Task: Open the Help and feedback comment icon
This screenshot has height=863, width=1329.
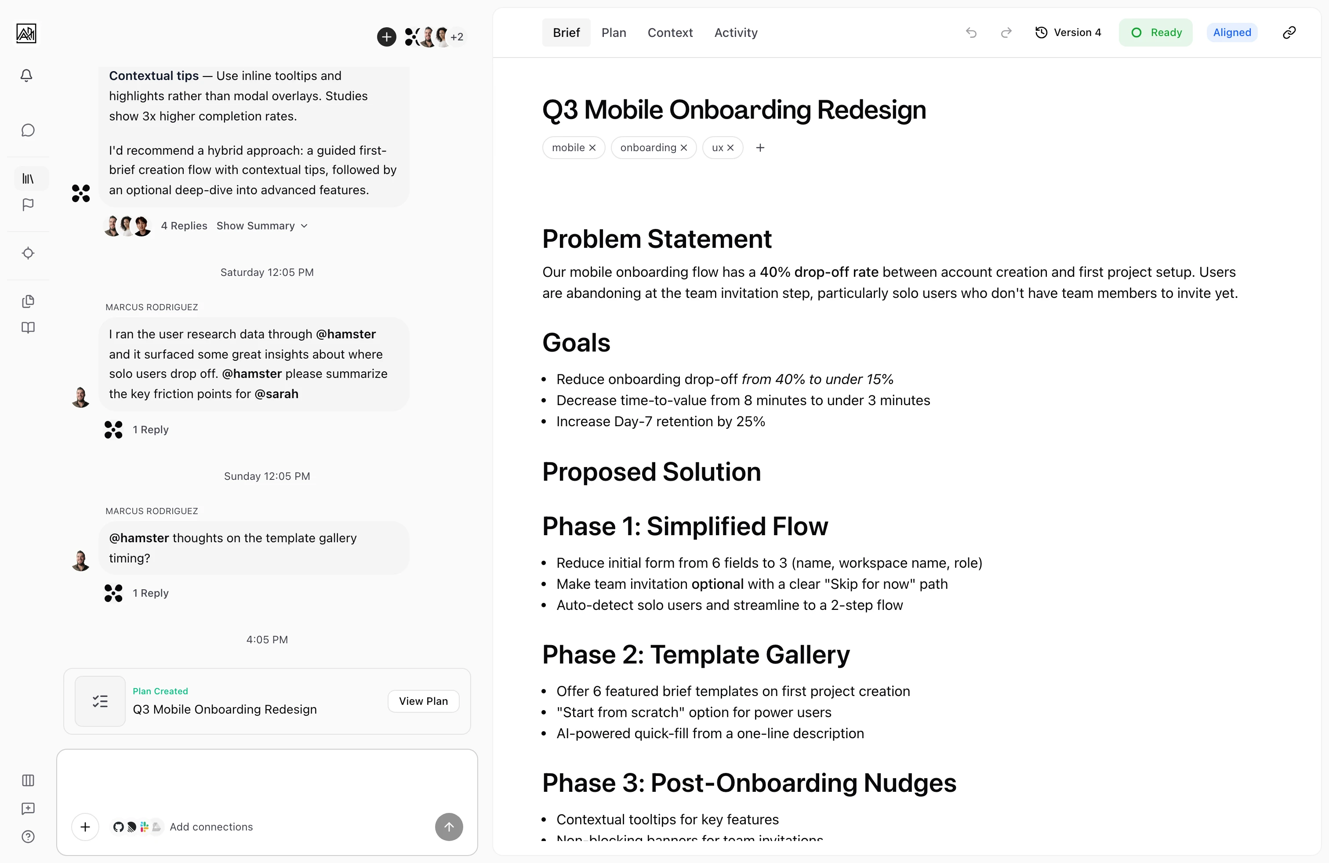Action: 28,809
